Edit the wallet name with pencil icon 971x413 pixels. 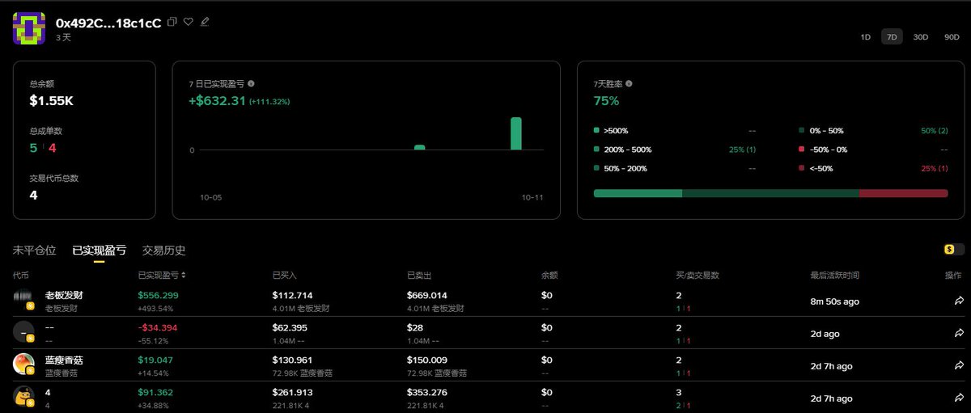(x=205, y=22)
